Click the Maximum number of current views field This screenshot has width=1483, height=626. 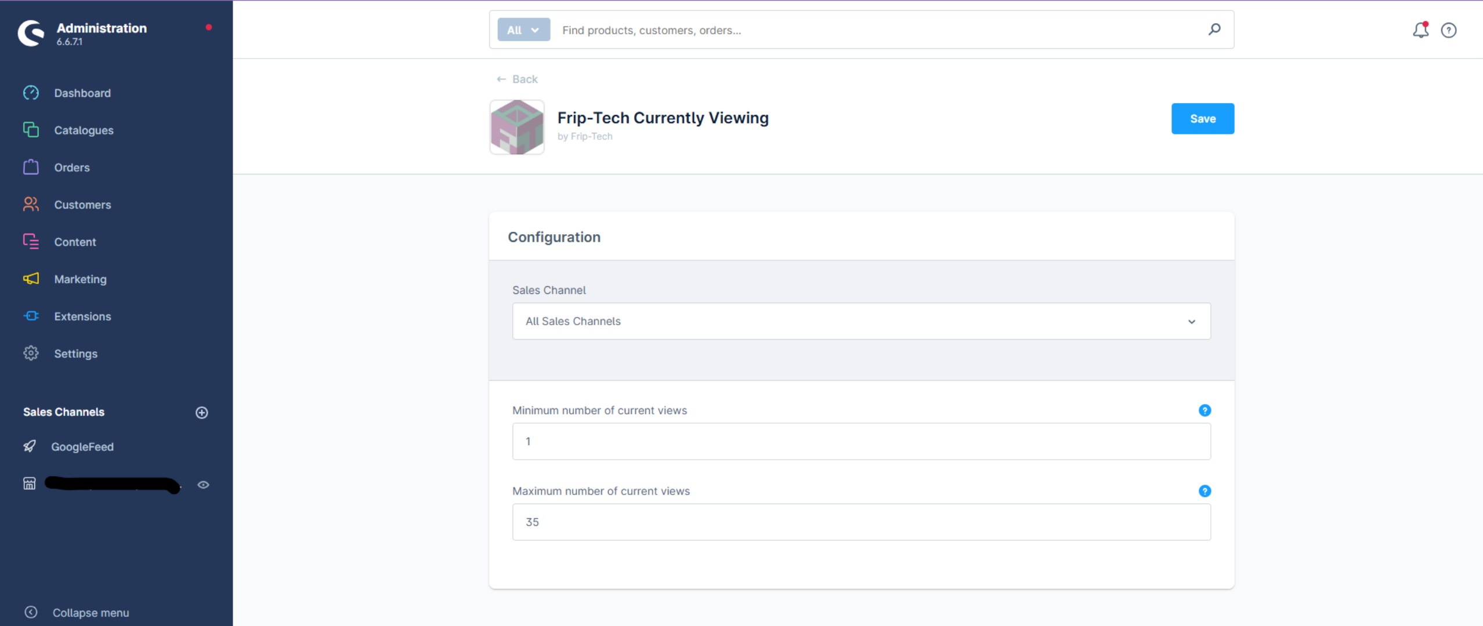click(x=862, y=522)
